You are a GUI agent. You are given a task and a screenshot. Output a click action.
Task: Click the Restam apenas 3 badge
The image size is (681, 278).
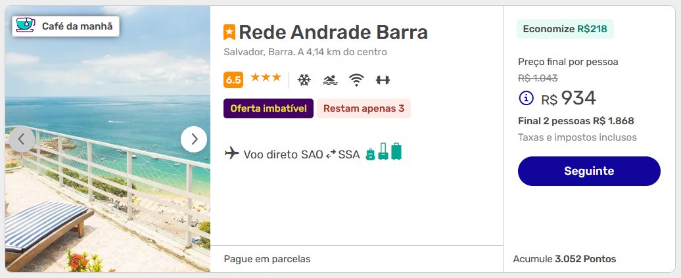[364, 108]
